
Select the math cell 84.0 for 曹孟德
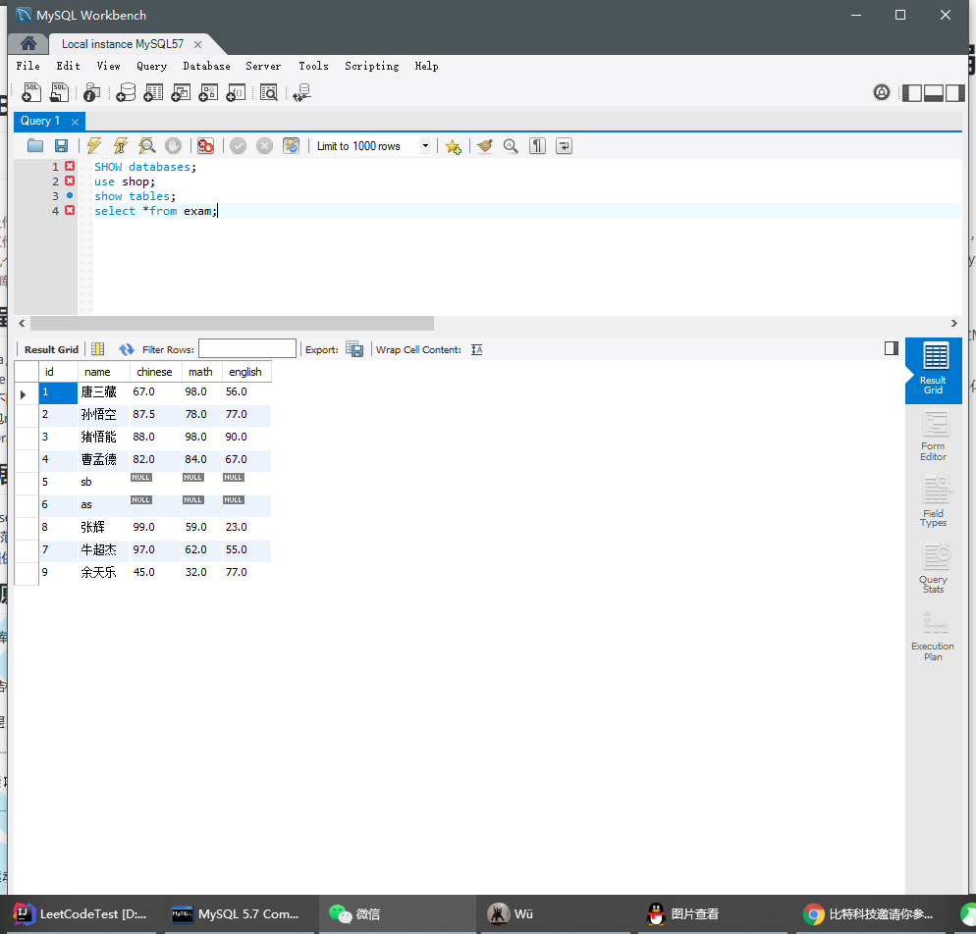[201, 459]
